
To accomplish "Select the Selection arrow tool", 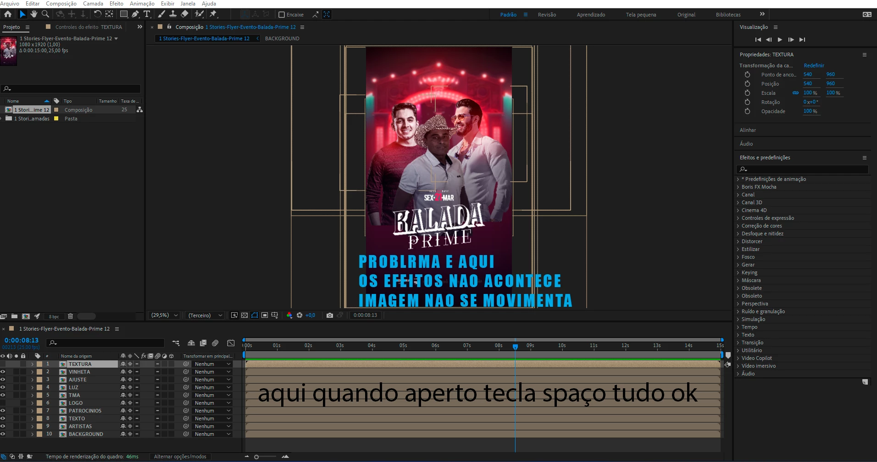I will (x=22, y=14).
